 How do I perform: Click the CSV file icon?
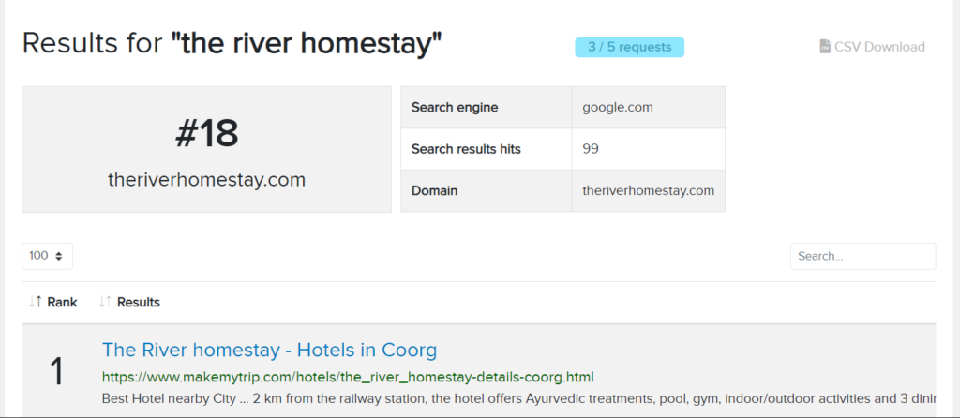(825, 47)
